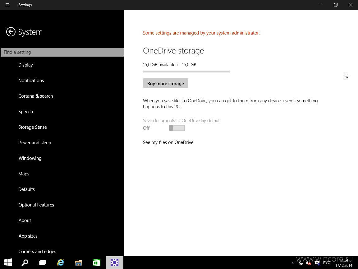The height and width of the screenshot is (269, 358).
Task: Open Corners and edges settings
Action: (37, 251)
